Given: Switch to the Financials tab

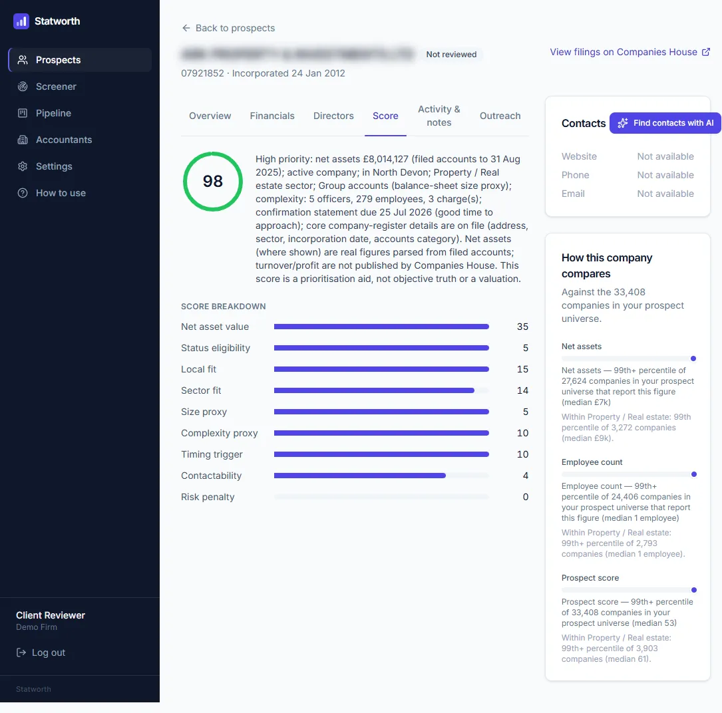Looking at the screenshot, I should [272, 116].
